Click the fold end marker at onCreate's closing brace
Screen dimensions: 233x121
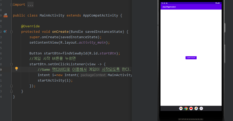tap(11, 91)
